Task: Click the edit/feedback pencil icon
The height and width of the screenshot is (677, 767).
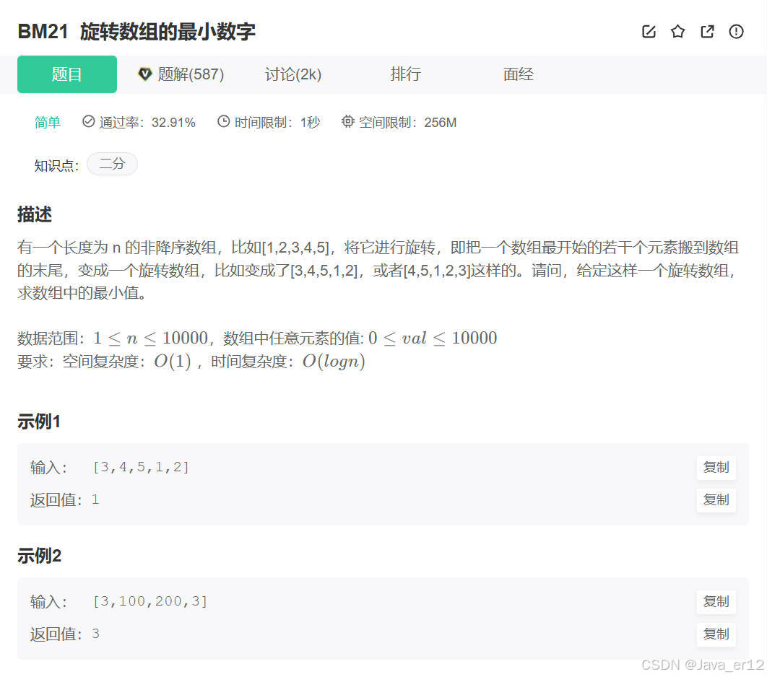Action: [x=648, y=32]
